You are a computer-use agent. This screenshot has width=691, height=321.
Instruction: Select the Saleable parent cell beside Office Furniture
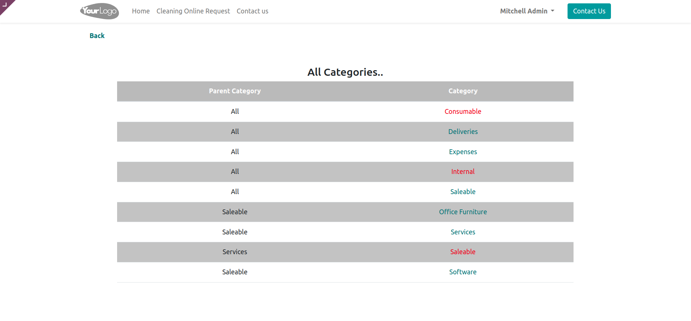(235, 212)
